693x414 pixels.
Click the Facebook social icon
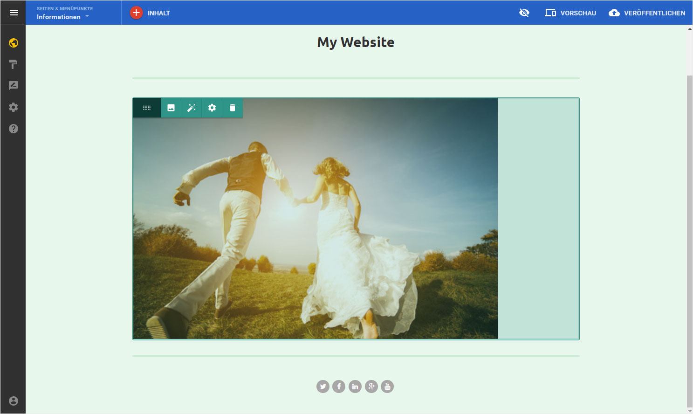pyautogui.click(x=339, y=386)
